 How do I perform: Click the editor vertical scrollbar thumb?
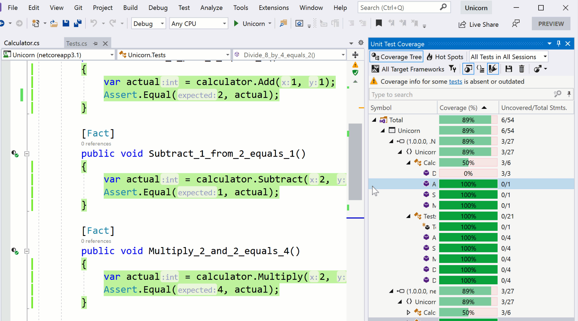[x=355, y=162]
